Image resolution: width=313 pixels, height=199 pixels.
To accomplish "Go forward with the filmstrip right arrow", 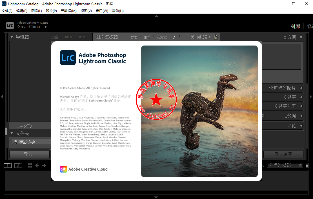I will [x=44, y=166].
